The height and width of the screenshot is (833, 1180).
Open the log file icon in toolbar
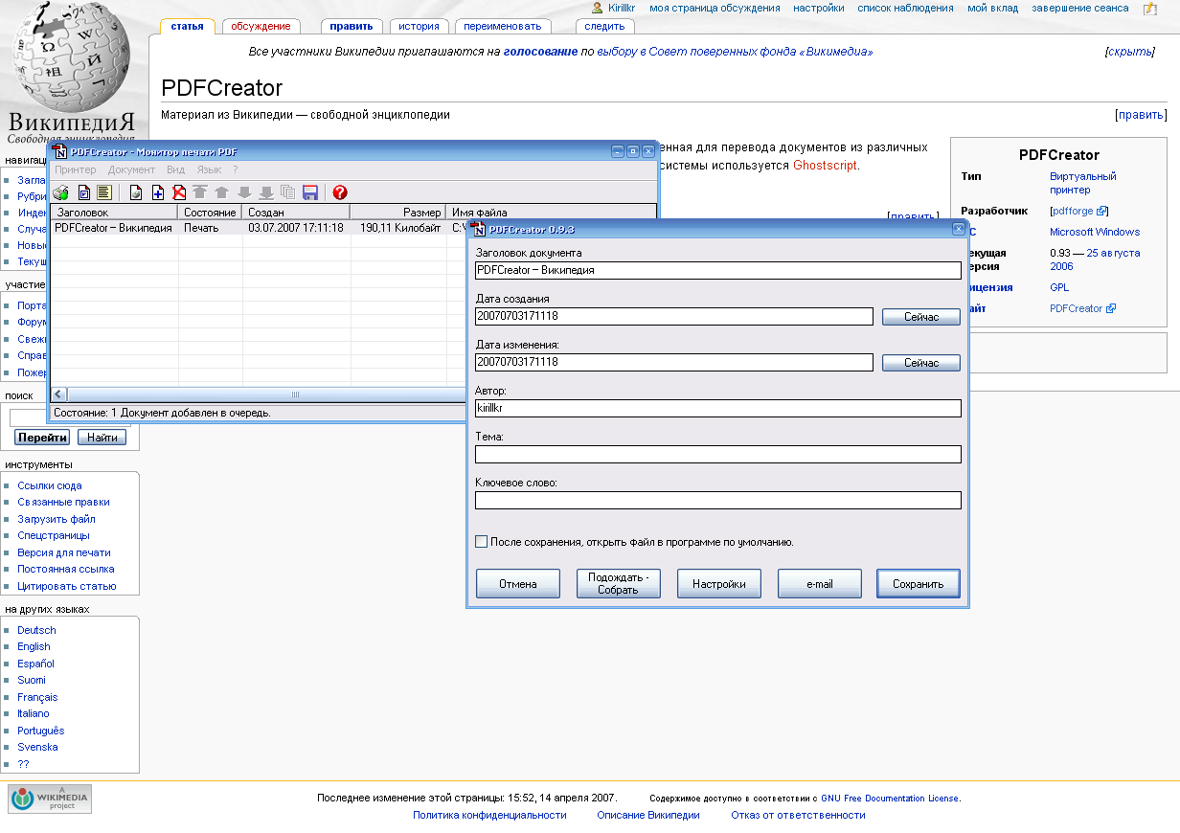point(104,192)
